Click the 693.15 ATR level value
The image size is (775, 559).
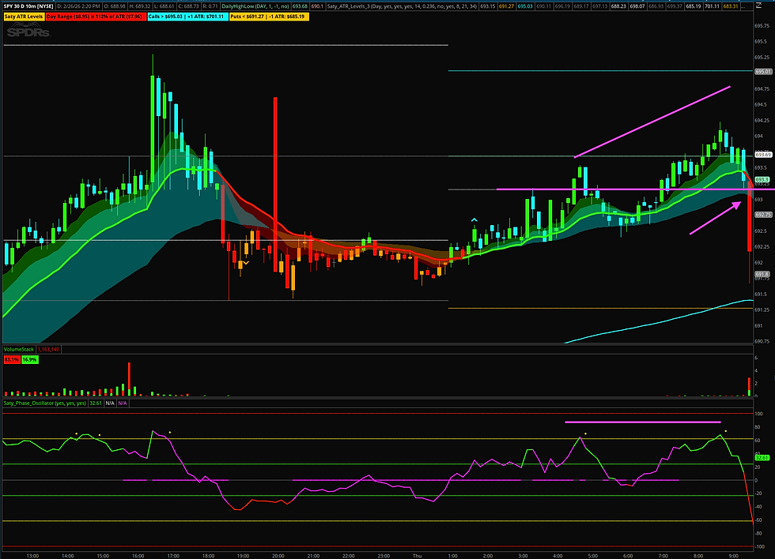[488, 6]
